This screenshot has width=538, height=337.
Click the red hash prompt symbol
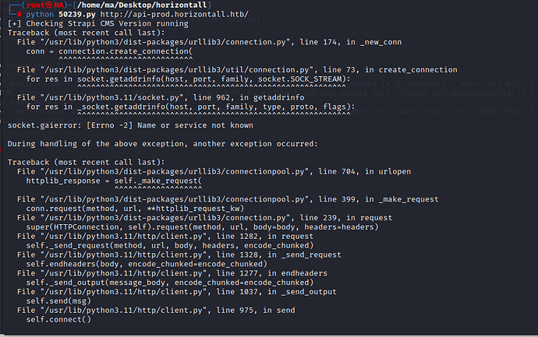point(19,14)
